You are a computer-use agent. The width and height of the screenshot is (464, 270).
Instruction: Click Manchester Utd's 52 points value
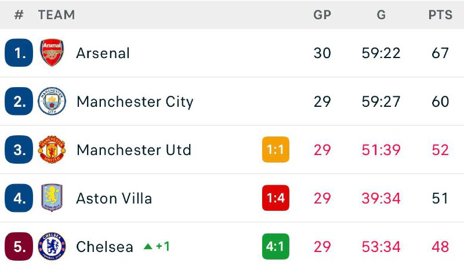click(x=440, y=150)
